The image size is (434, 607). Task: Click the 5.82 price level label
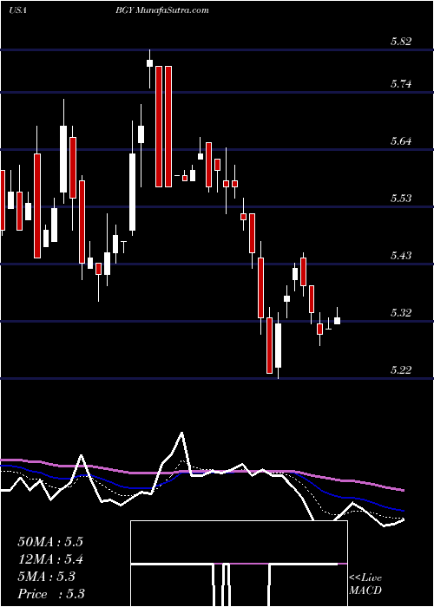tap(401, 42)
